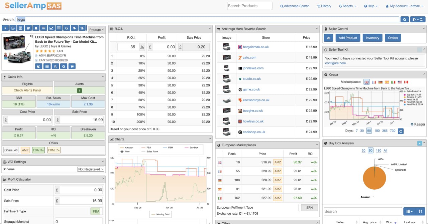Open the bargainmax.co.uk store link

coord(256,47)
